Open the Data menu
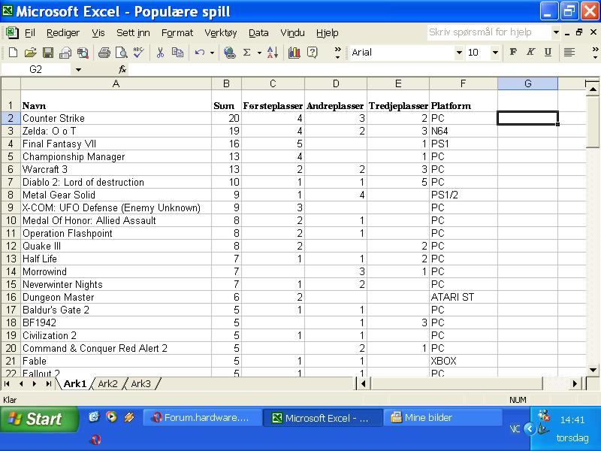 point(258,33)
